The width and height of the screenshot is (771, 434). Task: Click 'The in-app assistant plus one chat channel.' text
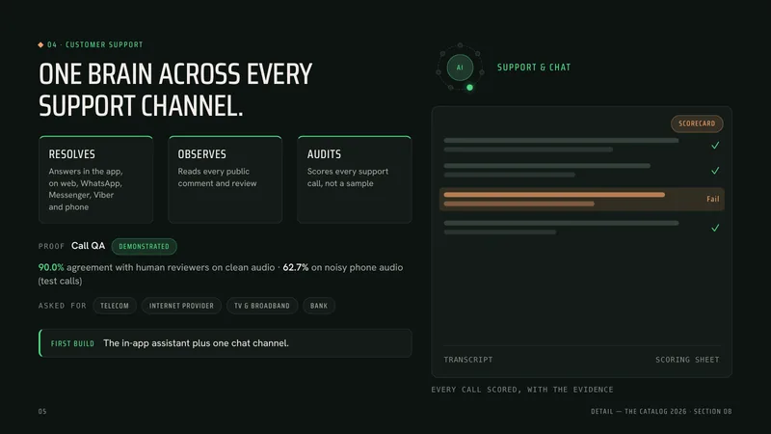pos(196,343)
